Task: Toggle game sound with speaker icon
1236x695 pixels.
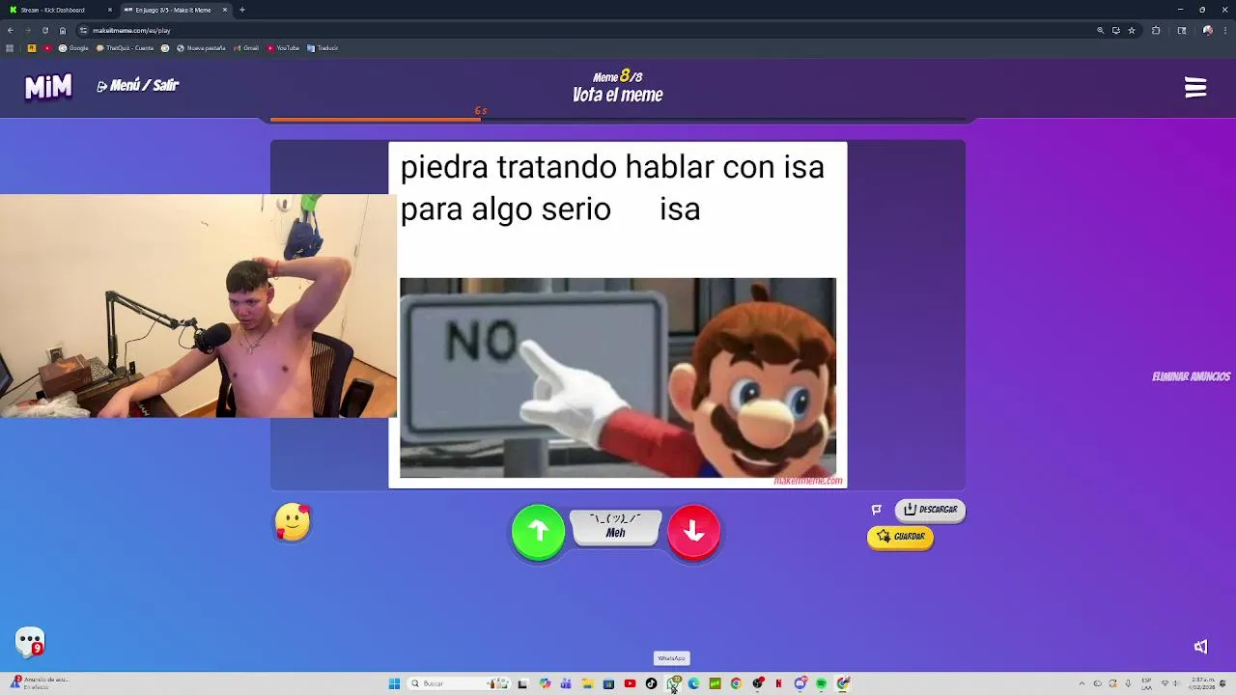Action: [1200, 647]
